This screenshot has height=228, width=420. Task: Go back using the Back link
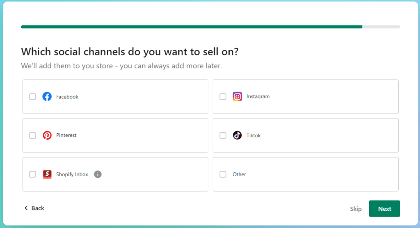coord(34,208)
